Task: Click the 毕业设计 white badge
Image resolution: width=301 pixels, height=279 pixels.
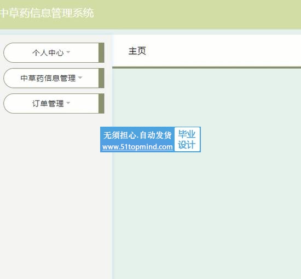Action: point(187,139)
